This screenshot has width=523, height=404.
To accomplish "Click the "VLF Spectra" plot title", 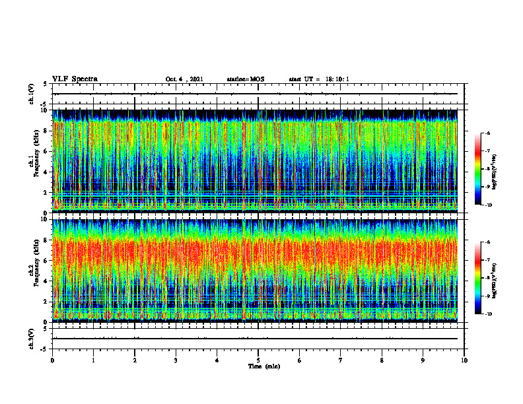I will pyautogui.click(x=75, y=79).
